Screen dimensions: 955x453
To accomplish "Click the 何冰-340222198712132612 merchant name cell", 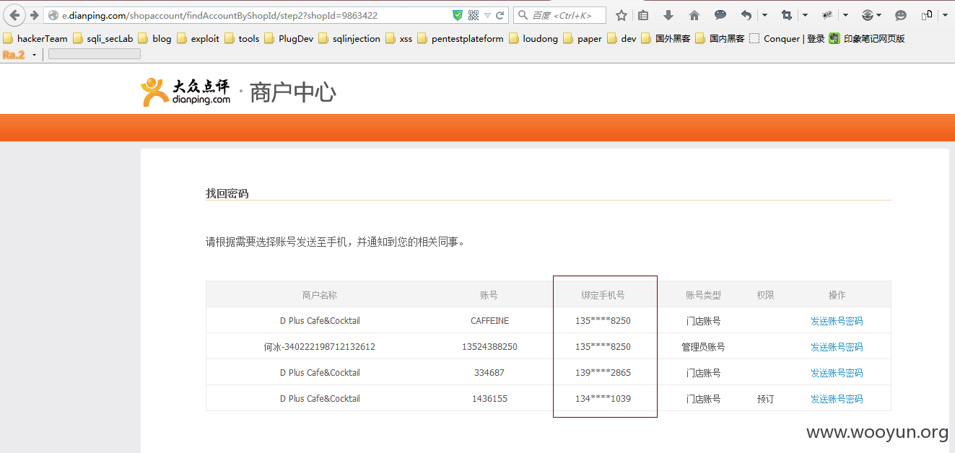I will click(320, 347).
